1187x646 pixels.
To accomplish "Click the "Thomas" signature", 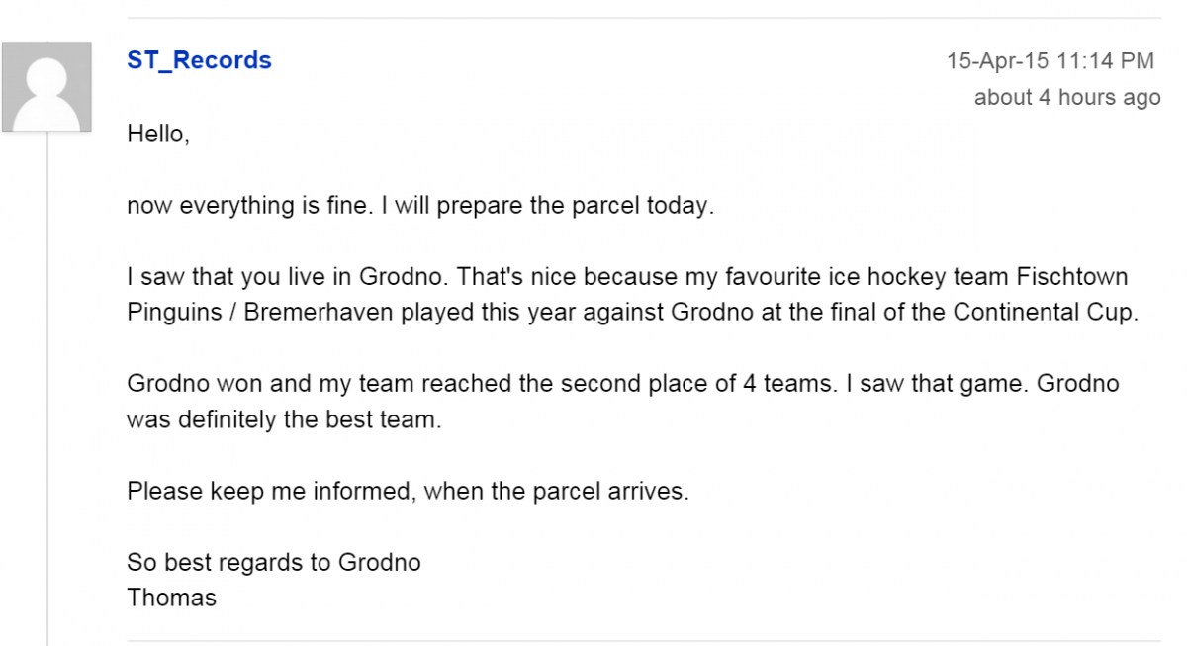I will point(171,598).
